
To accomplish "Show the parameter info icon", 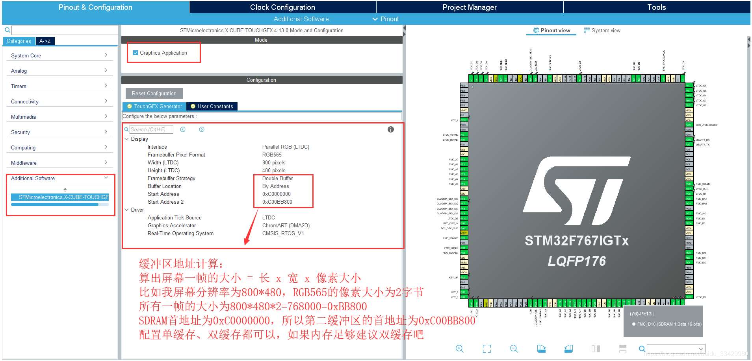I will coord(391,129).
